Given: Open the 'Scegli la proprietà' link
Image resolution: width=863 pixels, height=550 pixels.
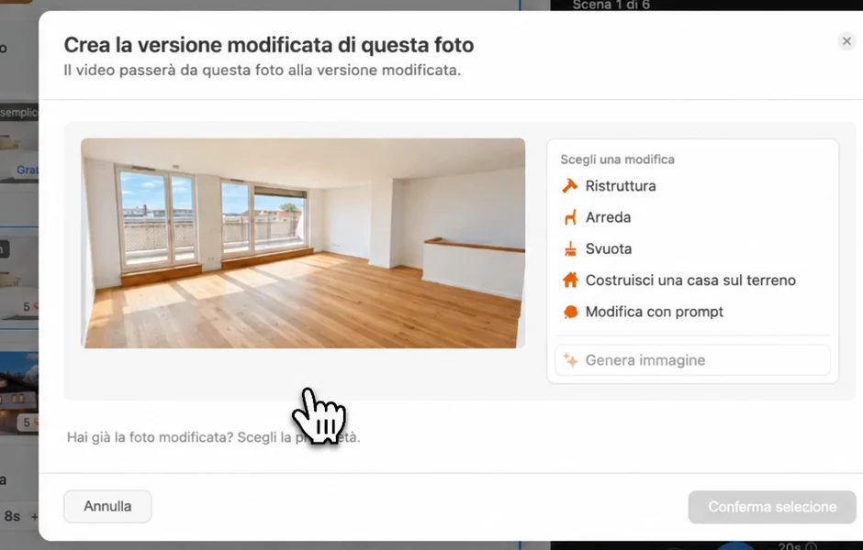Looking at the screenshot, I should pos(299,437).
